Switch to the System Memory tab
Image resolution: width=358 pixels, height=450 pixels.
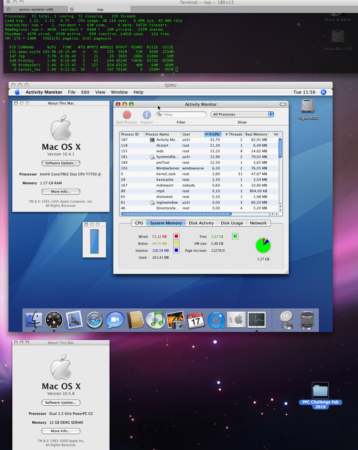[166, 223]
